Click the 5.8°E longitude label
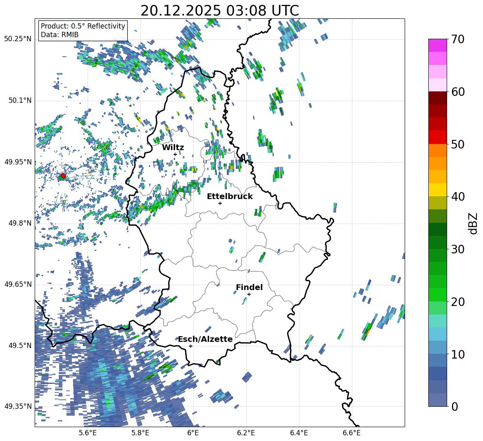The image size is (483, 441). [x=140, y=433]
